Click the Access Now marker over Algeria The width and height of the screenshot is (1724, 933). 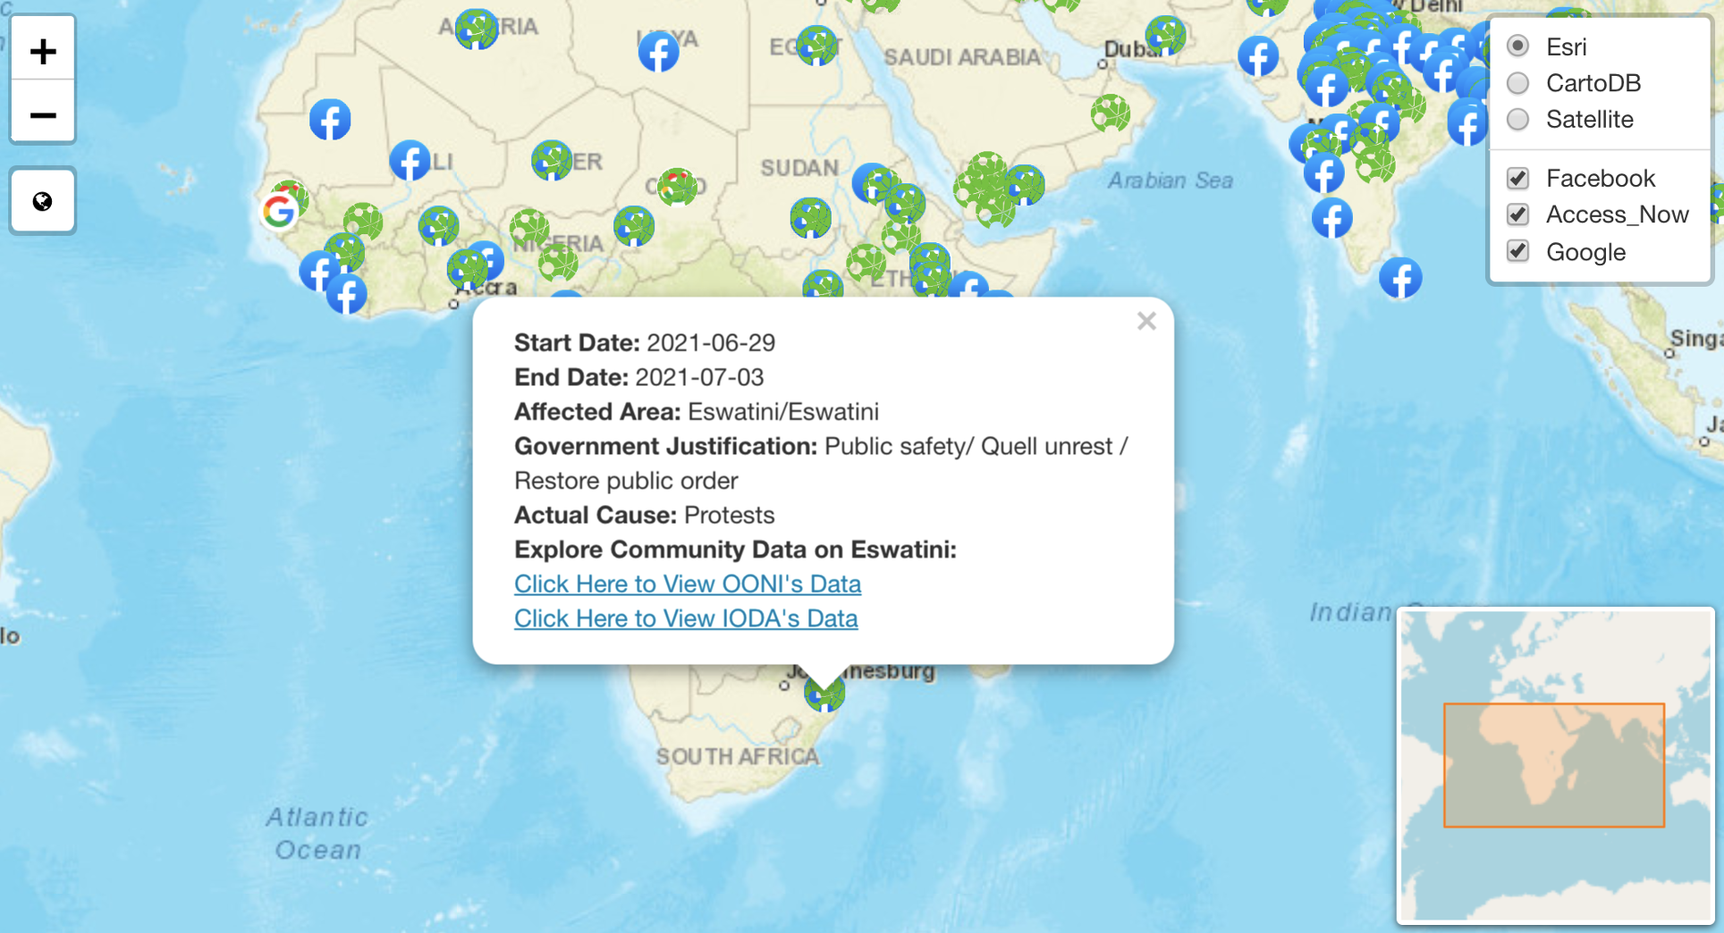click(x=476, y=29)
